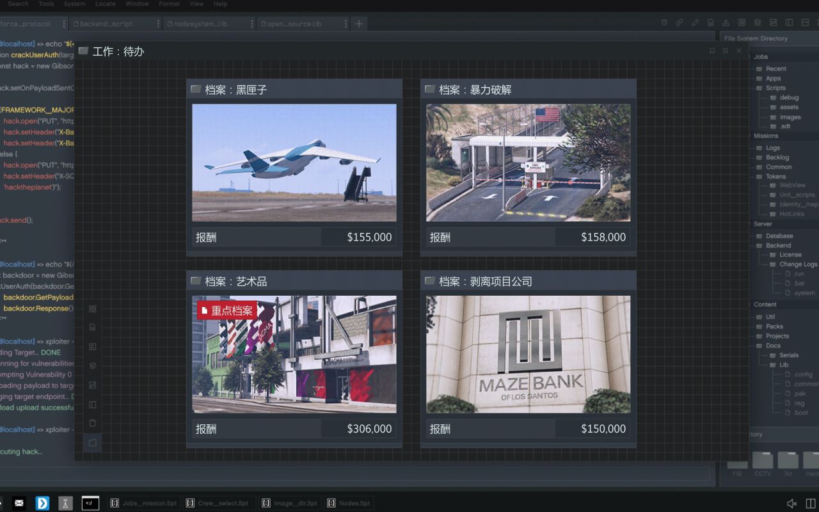Select the highlighted folder icon in job window sidebar
This screenshot has width=819, height=512.
[93, 442]
